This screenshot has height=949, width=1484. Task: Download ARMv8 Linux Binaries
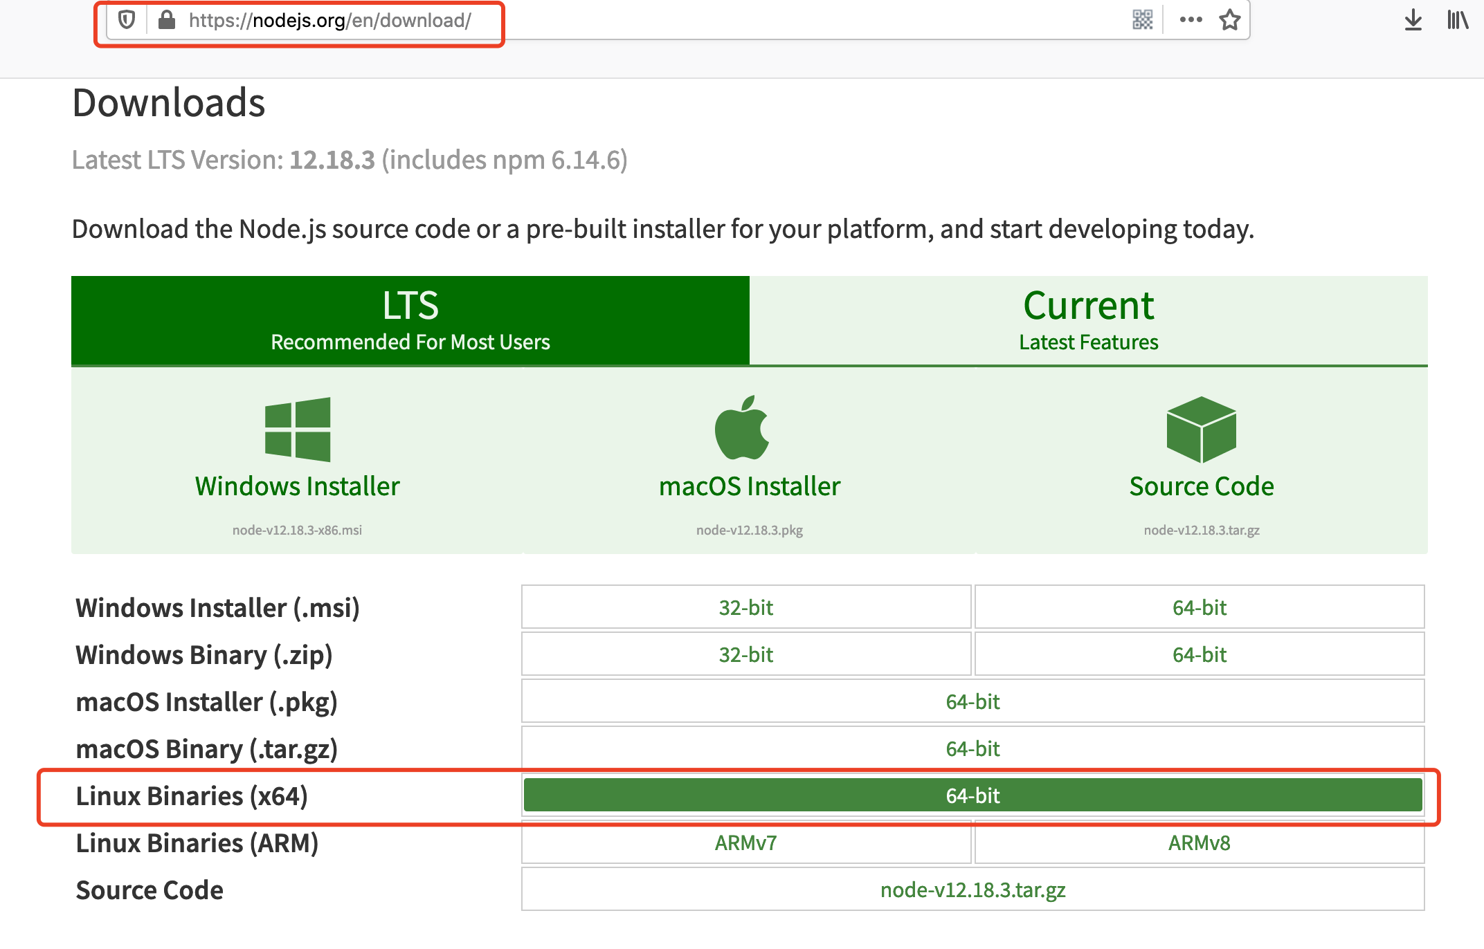[1200, 842]
